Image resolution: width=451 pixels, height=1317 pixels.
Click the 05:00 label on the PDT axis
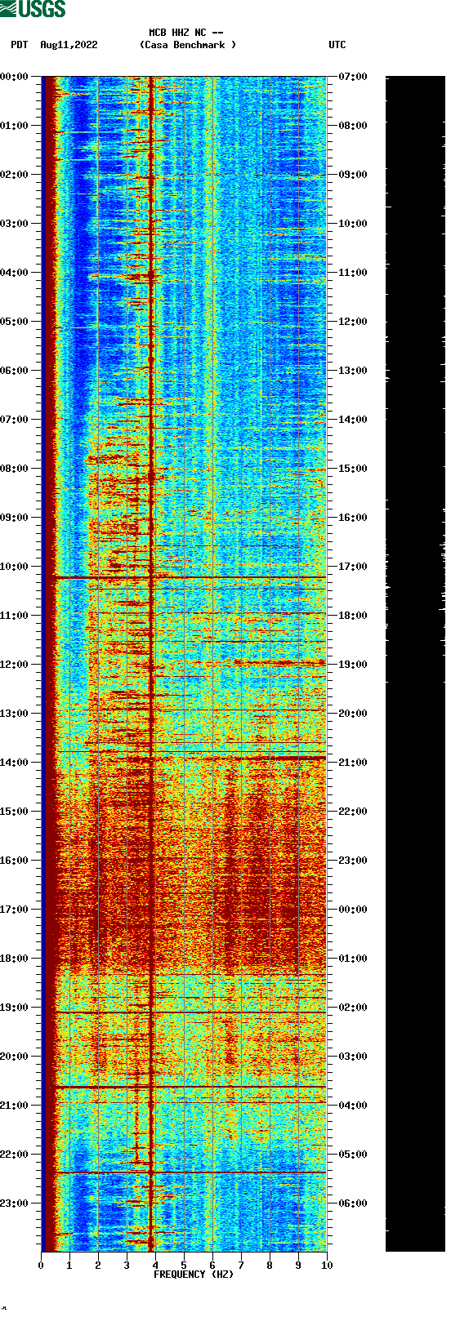click(15, 322)
